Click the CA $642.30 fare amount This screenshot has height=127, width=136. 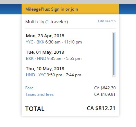(x=105, y=88)
